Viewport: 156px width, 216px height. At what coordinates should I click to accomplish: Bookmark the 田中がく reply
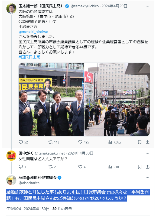140,167
